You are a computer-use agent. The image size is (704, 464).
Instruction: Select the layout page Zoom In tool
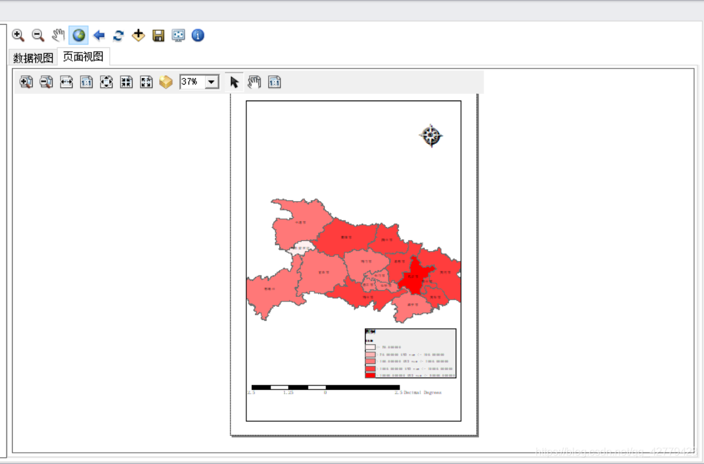[x=26, y=82]
